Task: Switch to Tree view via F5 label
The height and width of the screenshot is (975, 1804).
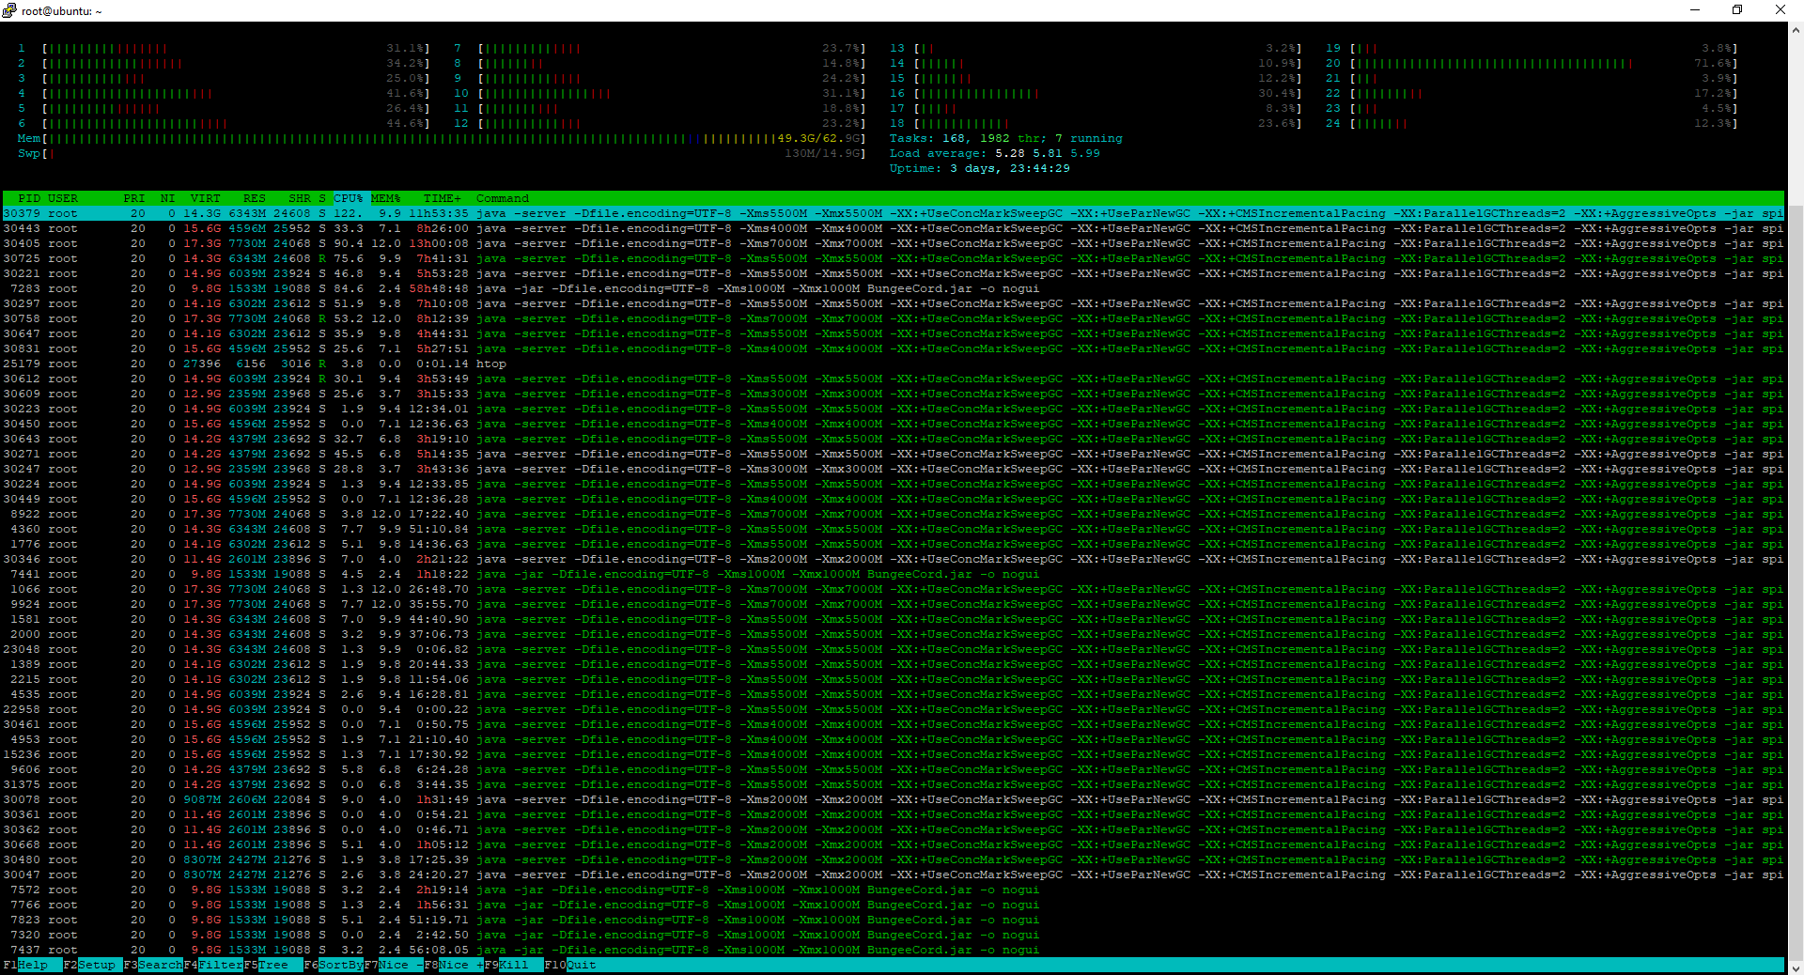Action: (273, 965)
